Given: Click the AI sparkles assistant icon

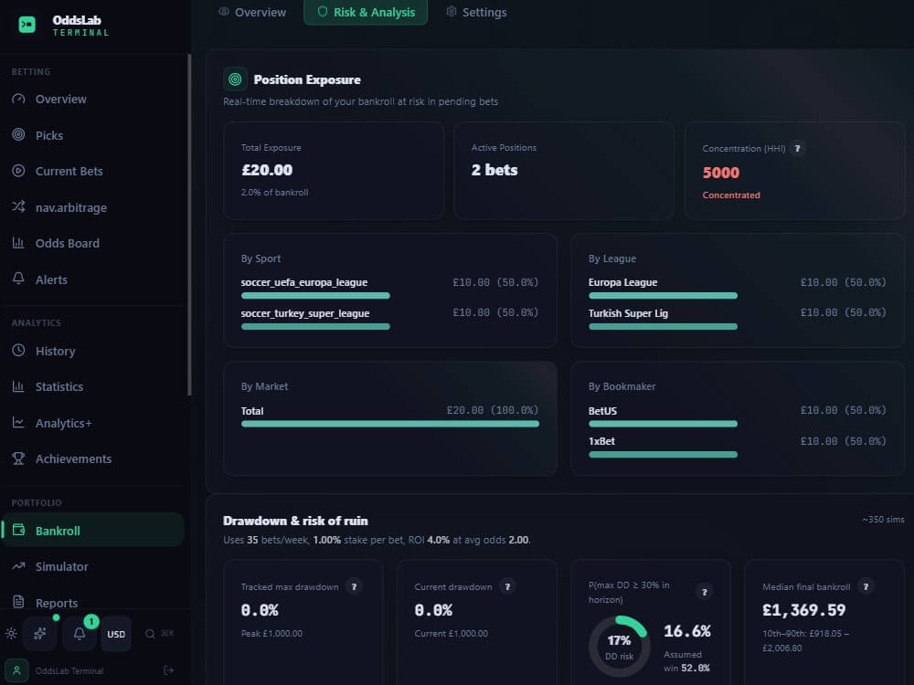Looking at the screenshot, I should pyautogui.click(x=39, y=634).
